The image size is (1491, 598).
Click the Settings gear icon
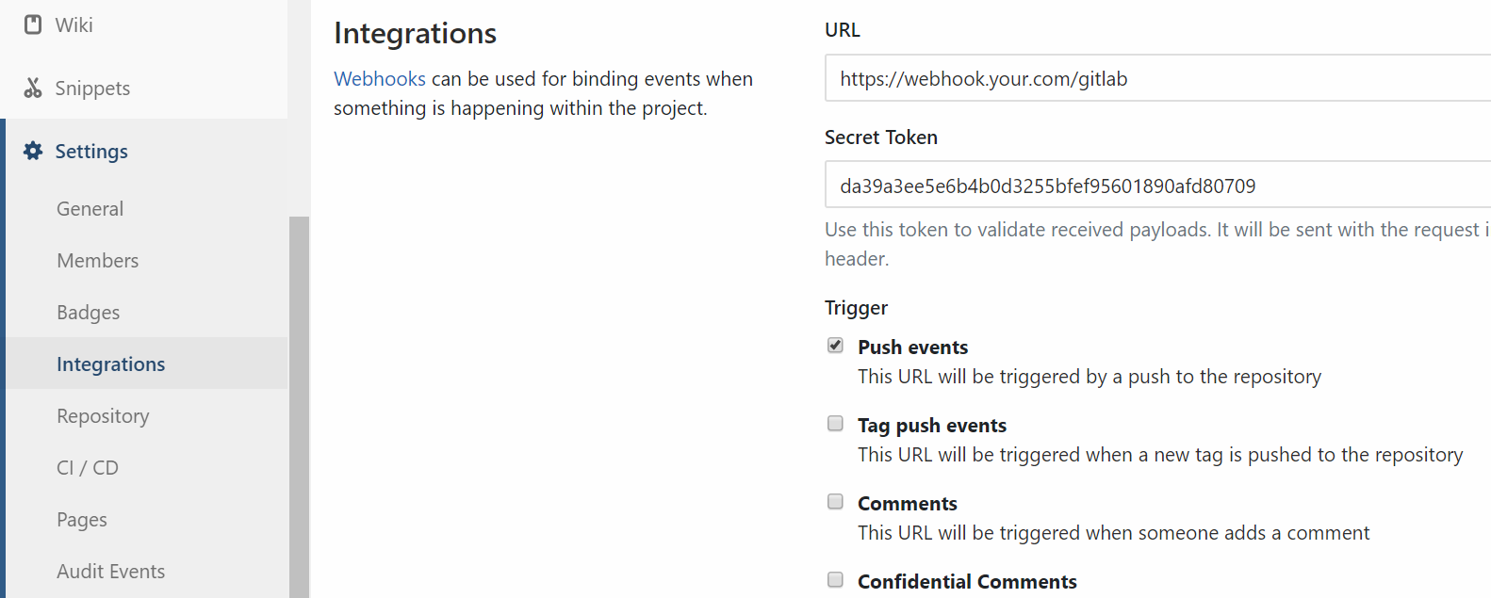[33, 151]
